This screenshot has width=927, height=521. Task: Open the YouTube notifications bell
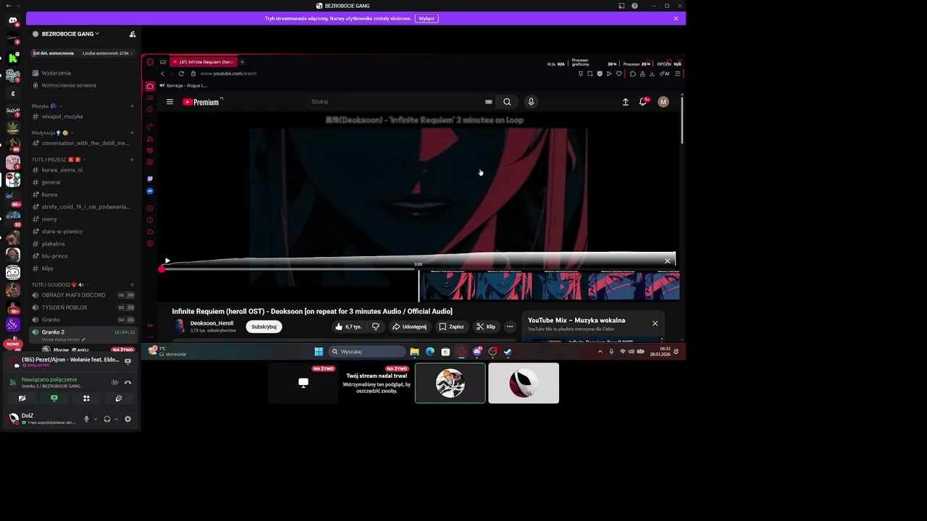pos(642,102)
